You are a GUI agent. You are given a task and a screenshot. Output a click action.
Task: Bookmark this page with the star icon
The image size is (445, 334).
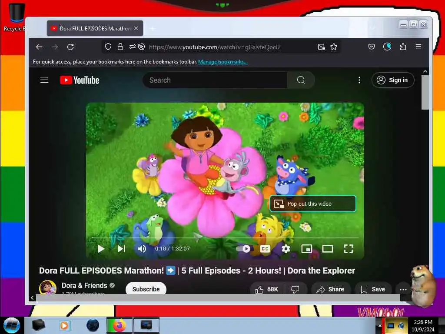(x=334, y=47)
